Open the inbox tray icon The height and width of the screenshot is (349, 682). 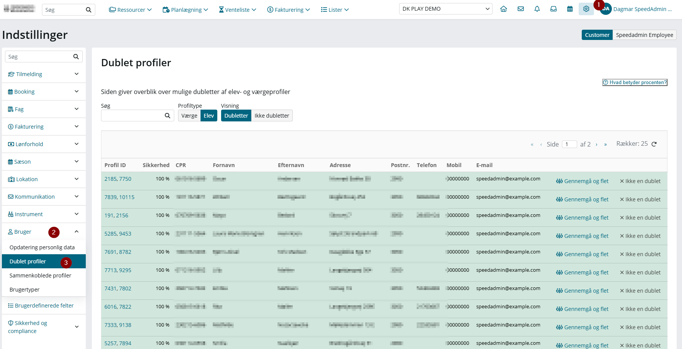point(554,9)
